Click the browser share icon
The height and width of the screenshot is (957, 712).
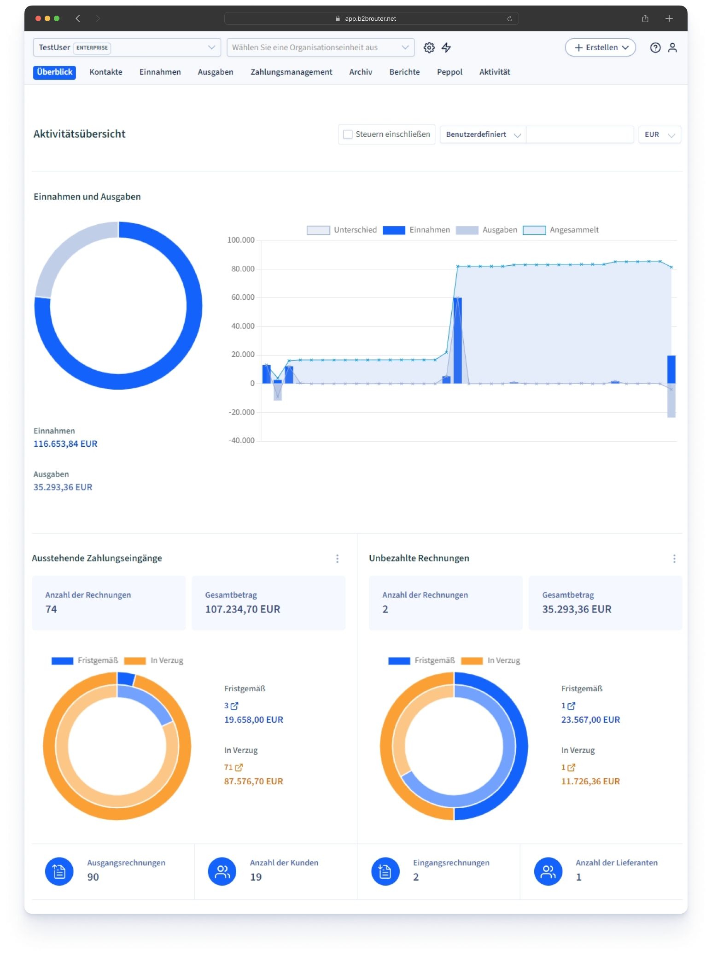coord(645,18)
